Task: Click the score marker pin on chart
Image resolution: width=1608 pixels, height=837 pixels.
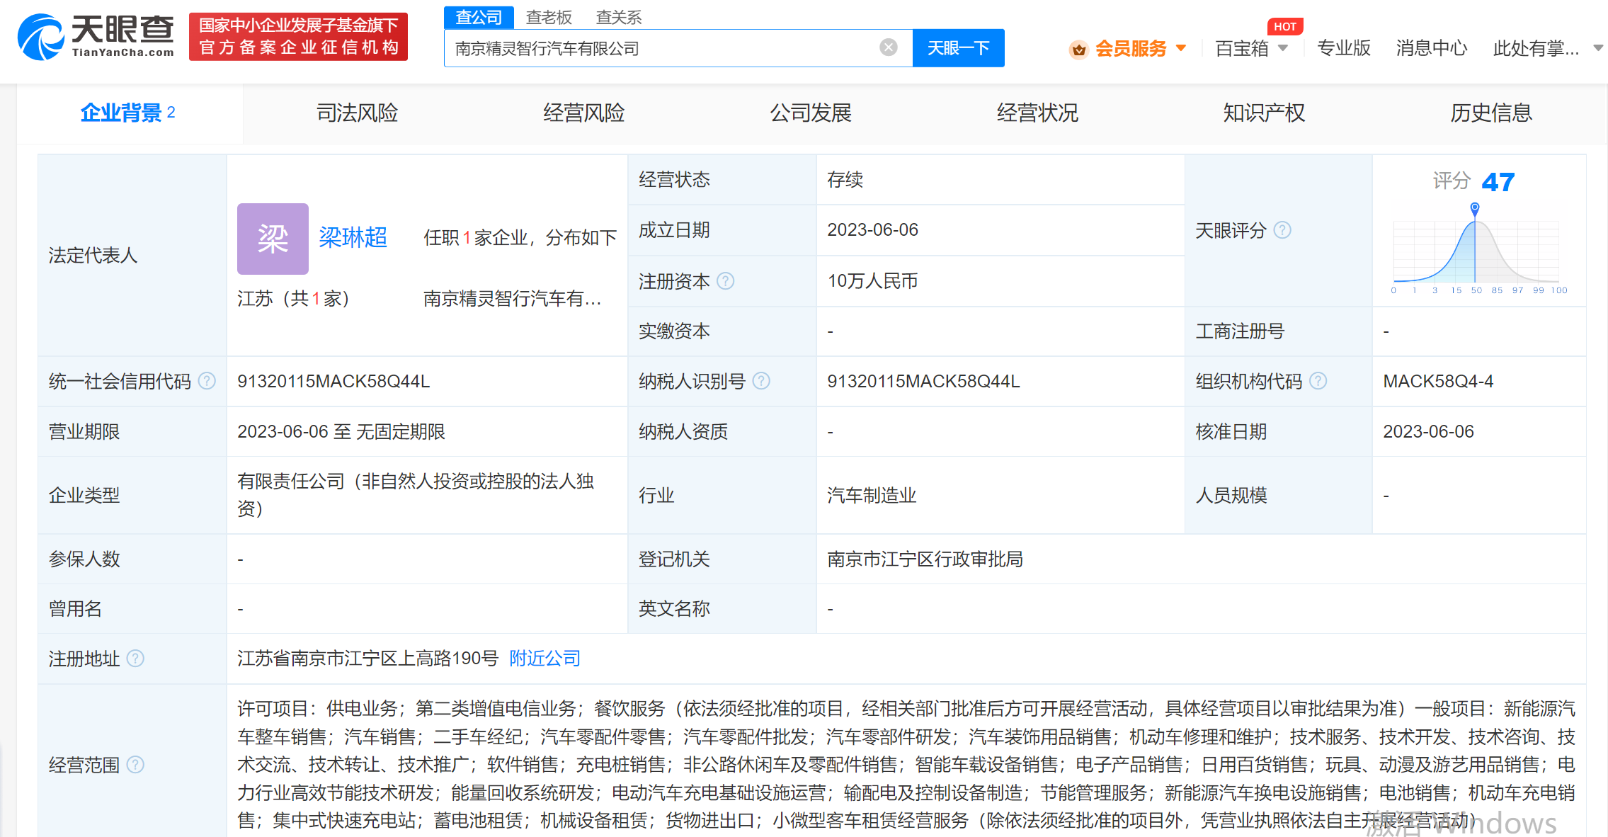Action: click(x=1475, y=209)
